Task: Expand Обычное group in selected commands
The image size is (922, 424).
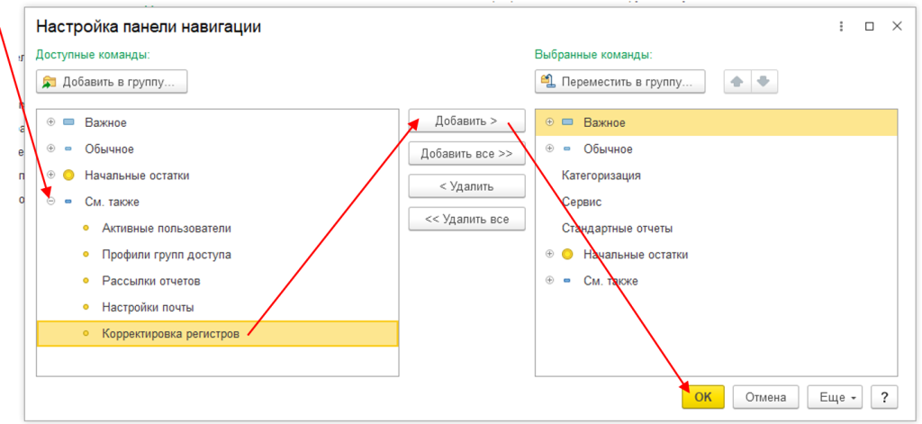Action: pyautogui.click(x=549, y=149)
